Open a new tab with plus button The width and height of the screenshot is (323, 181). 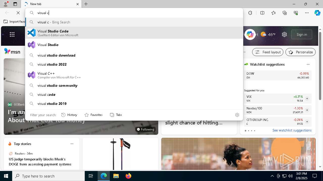(86, 4)
